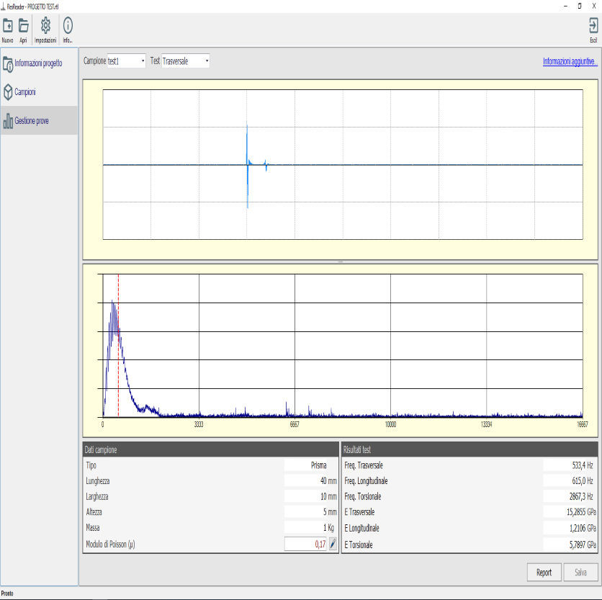602x600 pixels.
Task: Expand the Test combo box arrow
Action: tap(206, 61)
